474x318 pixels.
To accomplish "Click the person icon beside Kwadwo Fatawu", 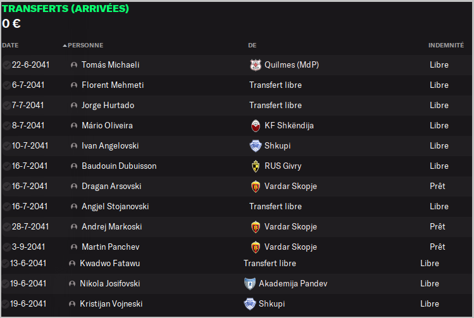I will click(72, 263).
